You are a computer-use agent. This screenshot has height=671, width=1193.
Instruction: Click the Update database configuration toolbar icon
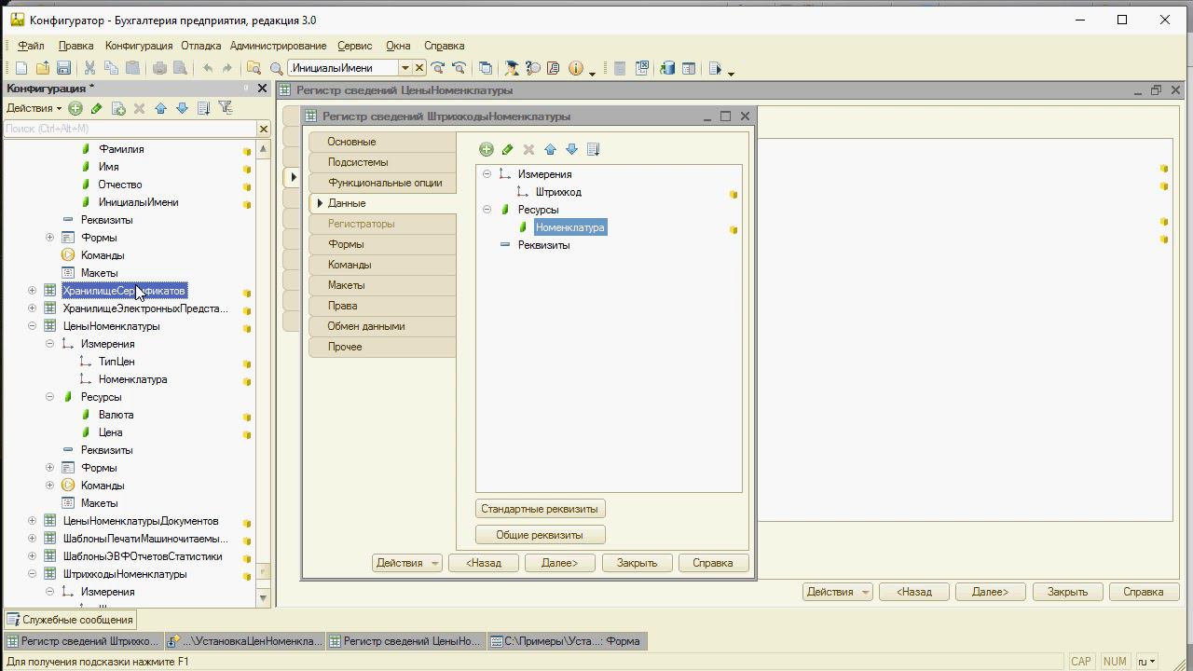(x=667, y=68)
